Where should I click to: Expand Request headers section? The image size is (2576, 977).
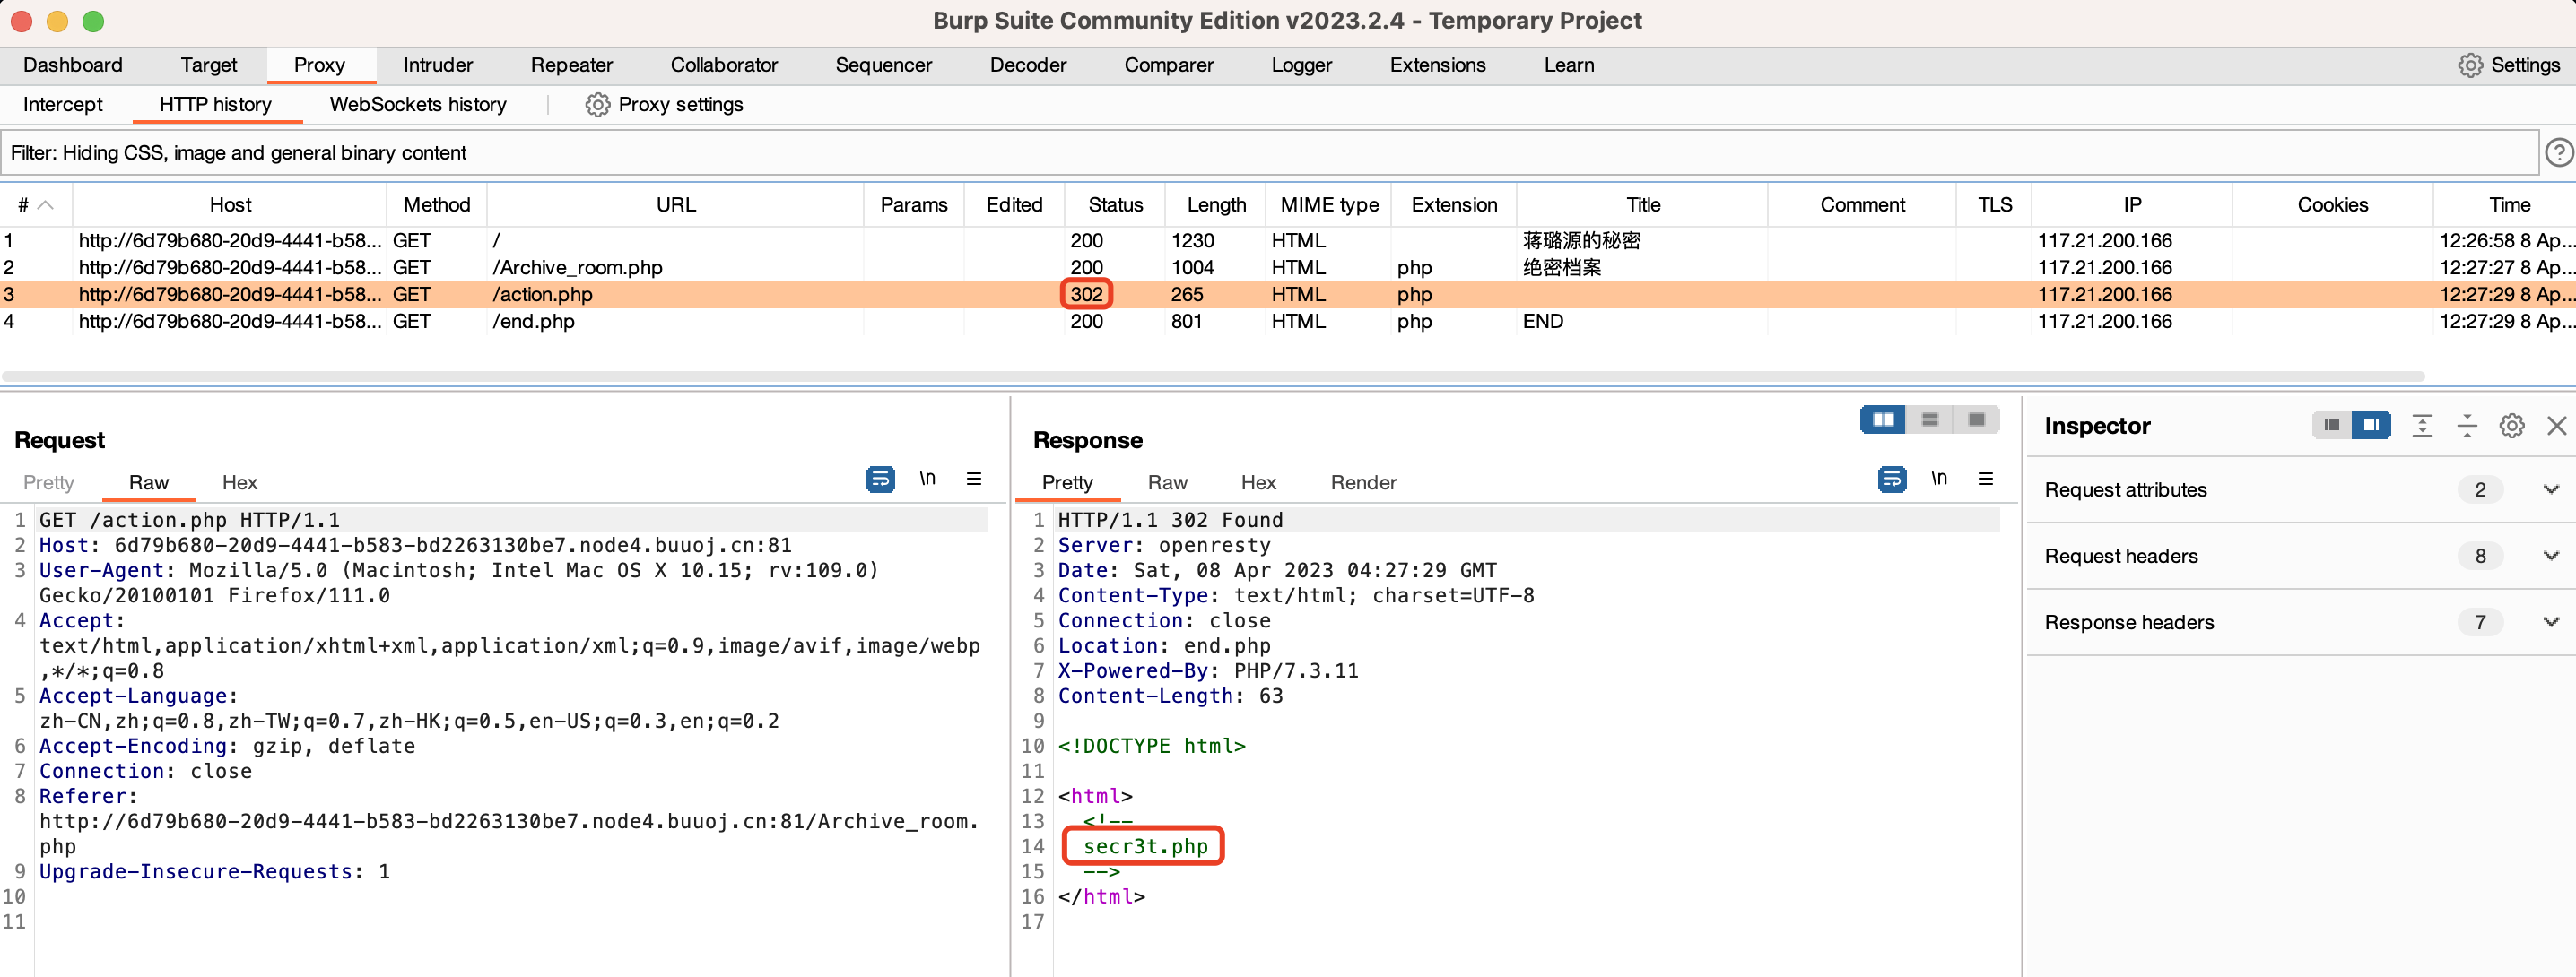2550,557
